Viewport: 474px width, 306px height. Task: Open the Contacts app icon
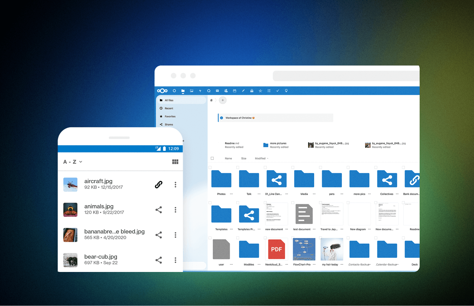(x=226, y=91)
